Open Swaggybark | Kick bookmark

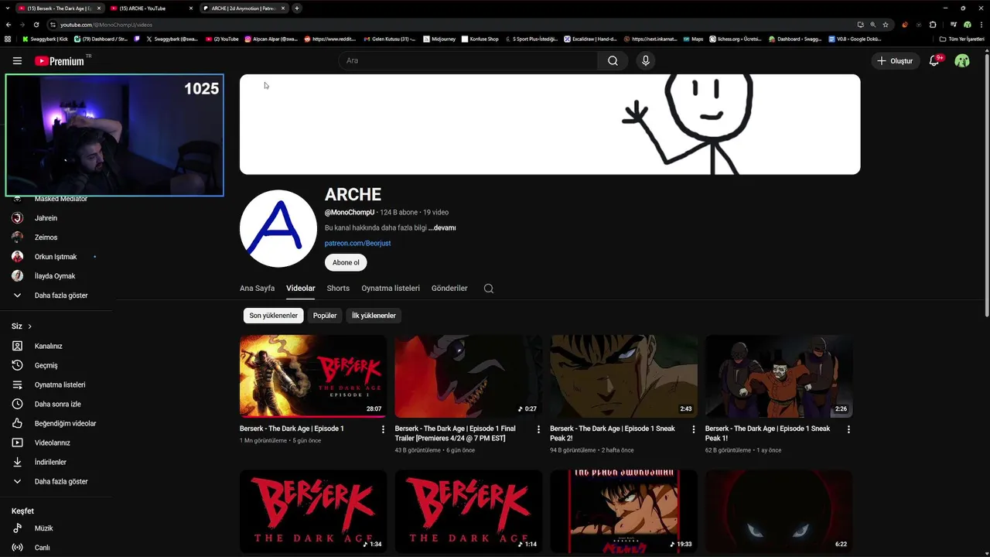[45, 39]
